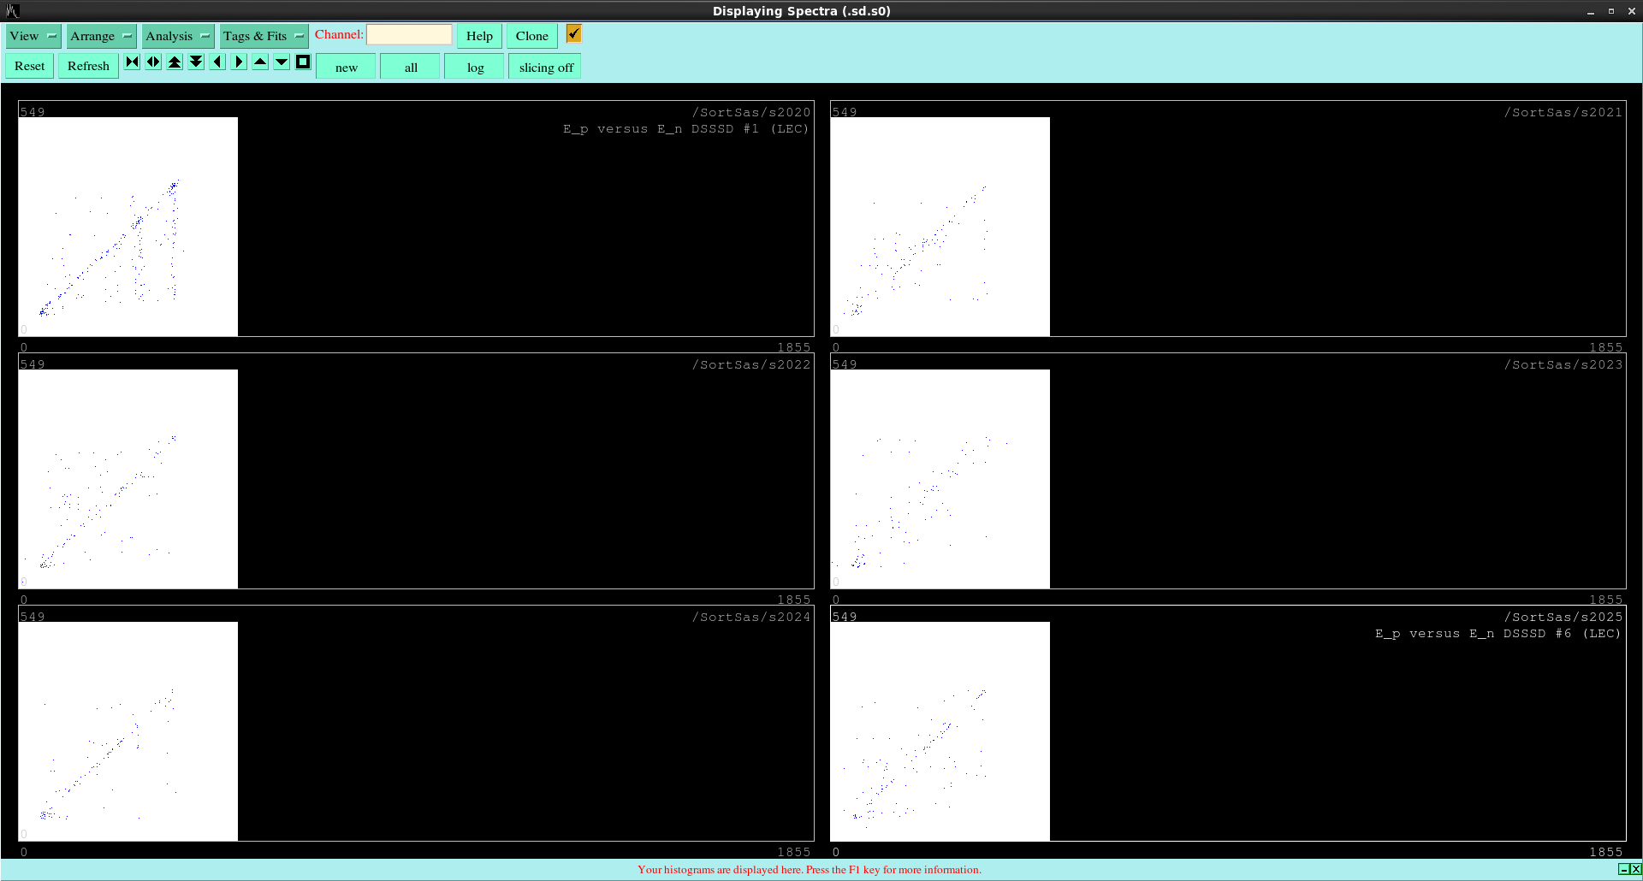Click the /SortSas/s2022 spectrum label

click(x=751, y=364)
